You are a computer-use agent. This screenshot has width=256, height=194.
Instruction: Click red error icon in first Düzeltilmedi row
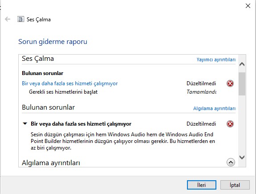230,83
